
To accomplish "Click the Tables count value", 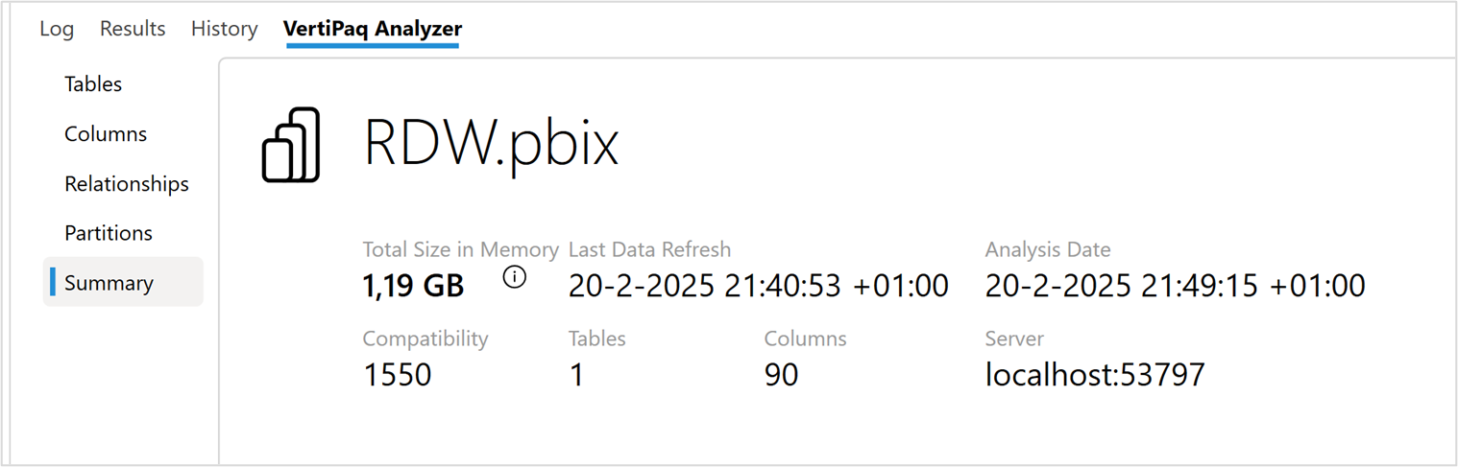I will pyautogui.click(x=576, y=374).
